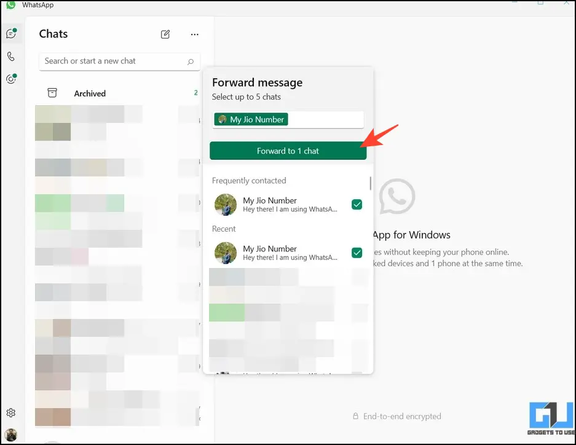Uncheck My Jio Number under Recent

[x=357, y=253]
